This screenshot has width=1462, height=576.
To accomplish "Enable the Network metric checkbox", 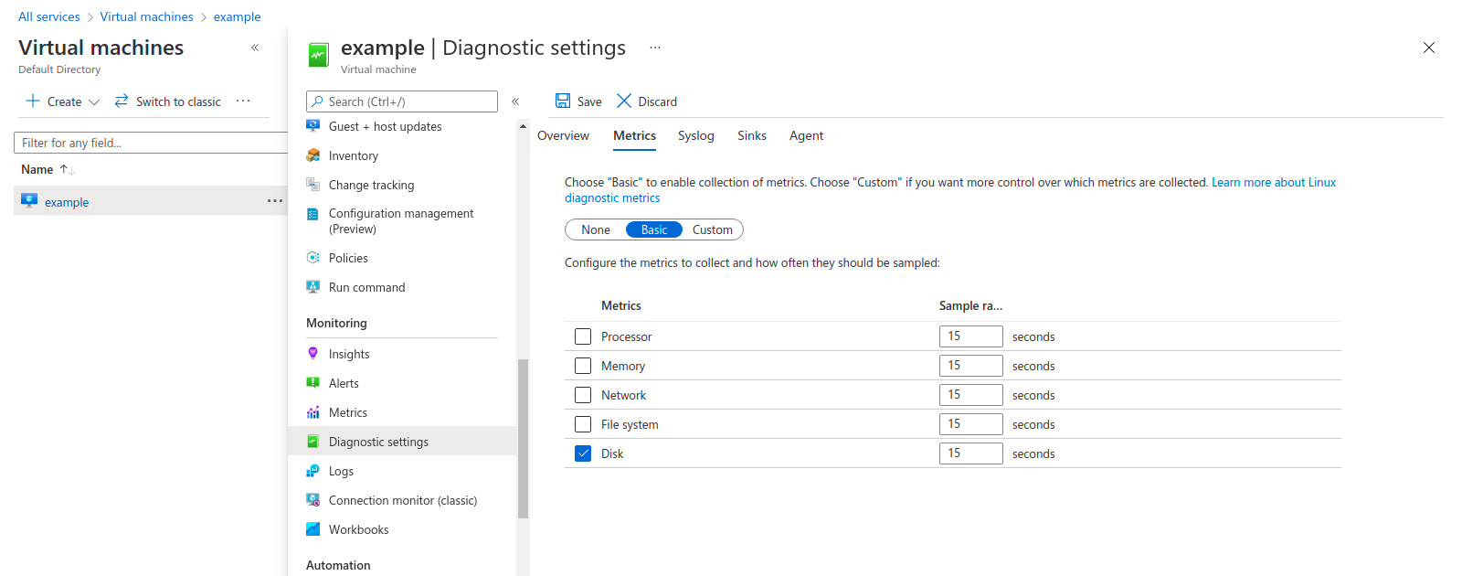I will 583,395.
